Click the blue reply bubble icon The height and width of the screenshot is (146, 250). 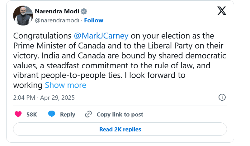click(x=52, y=114)
